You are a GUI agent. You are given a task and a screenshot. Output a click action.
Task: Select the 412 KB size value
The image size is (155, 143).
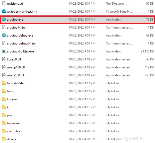pos(149,67)
